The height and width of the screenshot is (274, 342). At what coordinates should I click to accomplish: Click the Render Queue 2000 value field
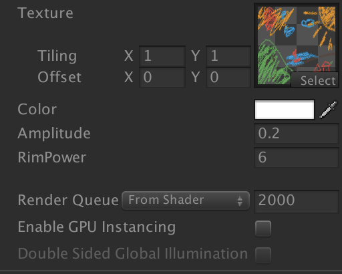click(297, 200)
